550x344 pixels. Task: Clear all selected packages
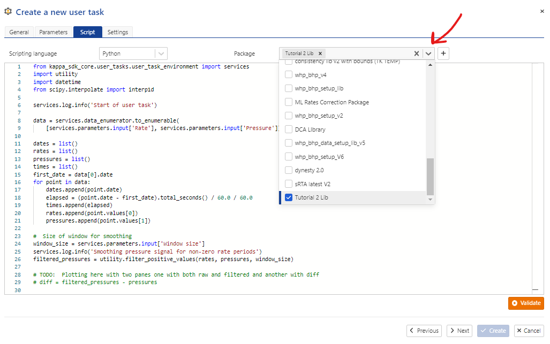[416, 53]
